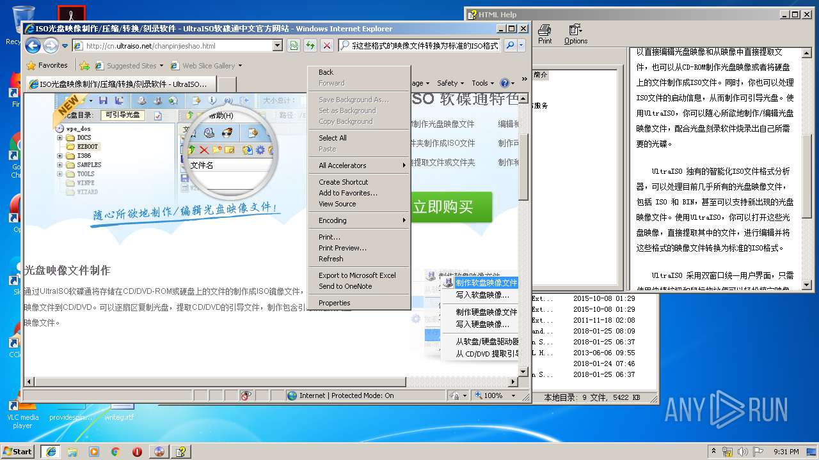Image resolution: width=819 pixels, height=460 pixels.
Task: Open the Tools menu dropdown
Action: [483, 83]
